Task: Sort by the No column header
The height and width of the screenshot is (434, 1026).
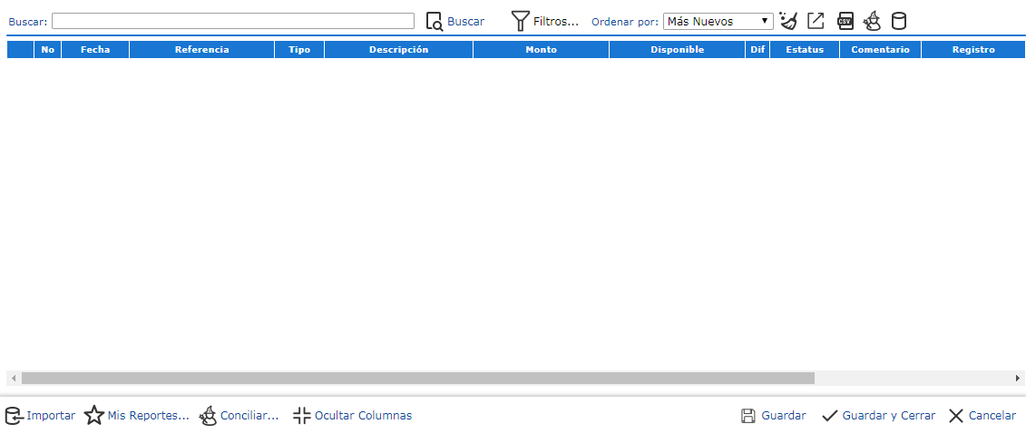Action: (48, 50)
